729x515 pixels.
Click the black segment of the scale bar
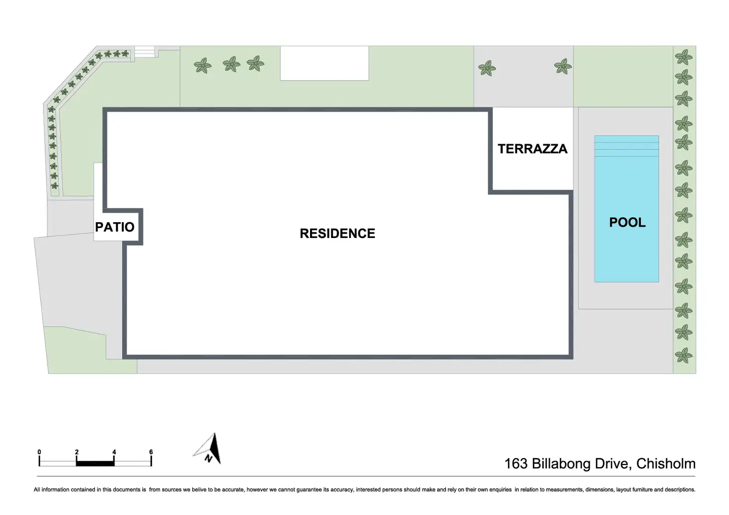pyautogui.click(x=95, y=464)
